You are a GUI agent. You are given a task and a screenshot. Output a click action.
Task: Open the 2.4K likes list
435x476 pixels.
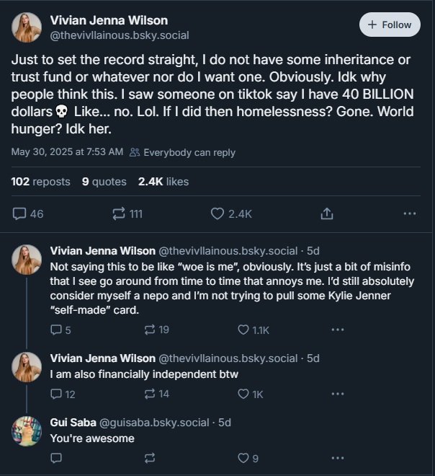pyautogui.click(x=163, y=182)
